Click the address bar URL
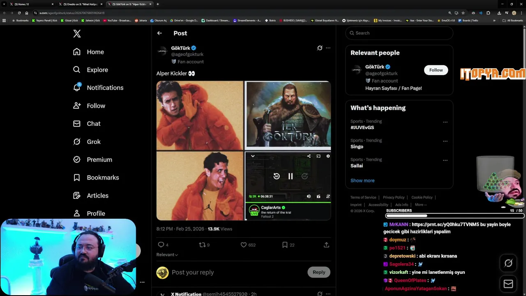This screenshot has width=526, height=296. (72, 13)
